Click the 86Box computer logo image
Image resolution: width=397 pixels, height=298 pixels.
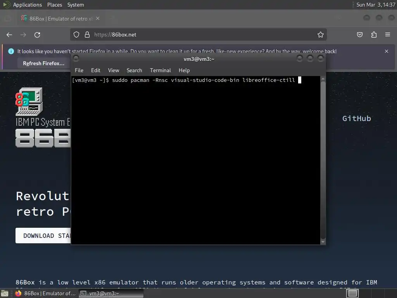click(x=29, y=101)
